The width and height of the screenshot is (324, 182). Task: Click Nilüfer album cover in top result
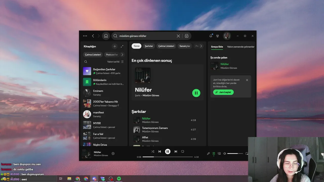pyautogui.click(x=143, y=75)
